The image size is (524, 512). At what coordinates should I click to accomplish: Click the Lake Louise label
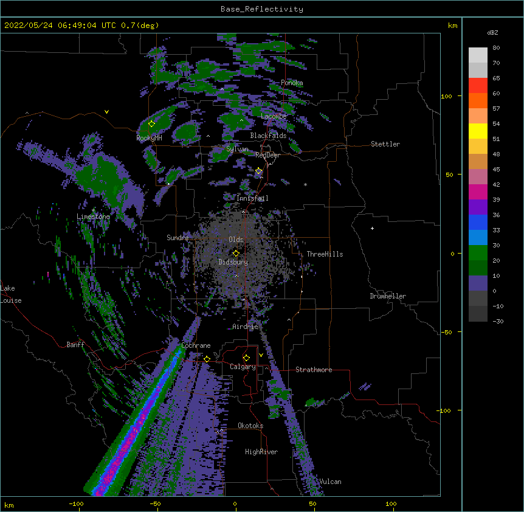tap(11, 294)
